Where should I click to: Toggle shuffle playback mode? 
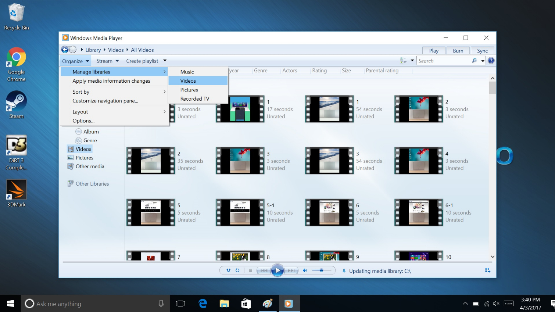pyautogui.click(x=228, y=270)
